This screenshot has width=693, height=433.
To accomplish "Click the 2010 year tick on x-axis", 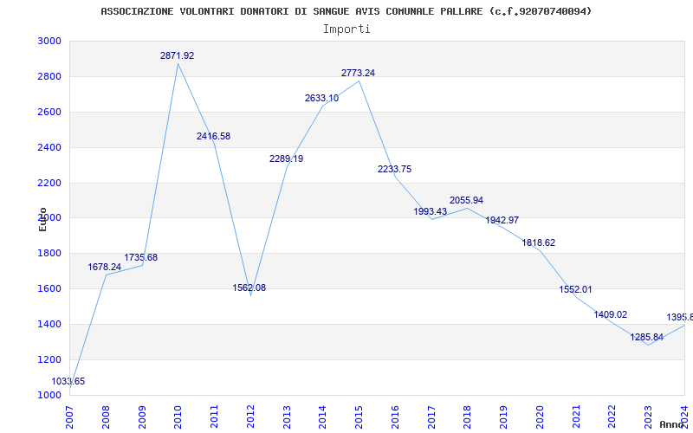I will tap(178, 415).
